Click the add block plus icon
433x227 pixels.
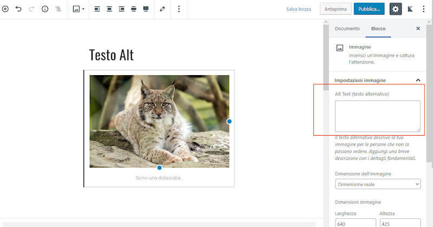[5, 9]
